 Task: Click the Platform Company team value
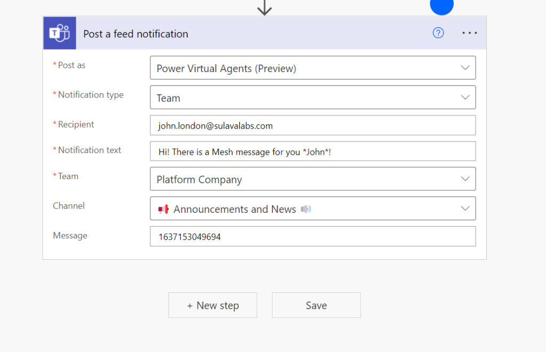pos(199,180)
